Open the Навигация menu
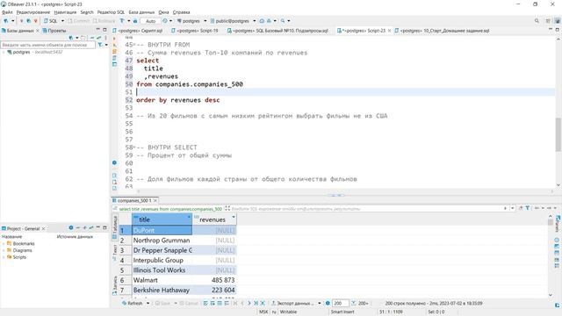 pyautogui.click(x=65, y=12)
